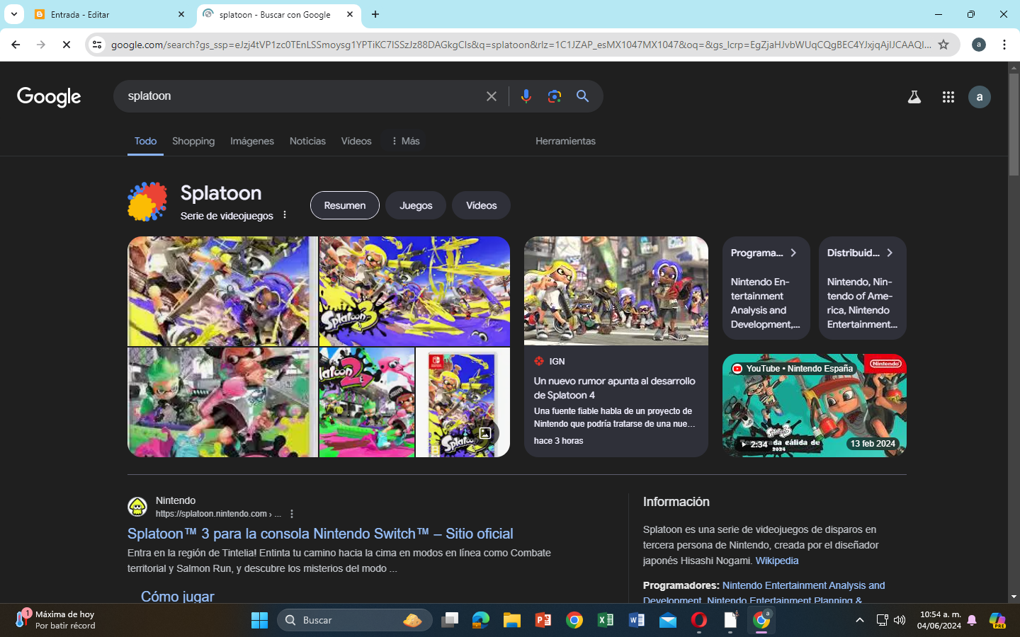Screen dimensions: 1020x637
Task: Open Splatoon 3 key art thumbnail
Action: pyautogui.click(x=414, y=291)
